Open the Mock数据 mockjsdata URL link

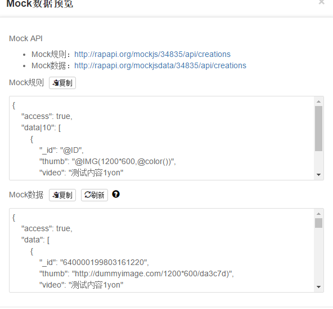click(160, 65)
